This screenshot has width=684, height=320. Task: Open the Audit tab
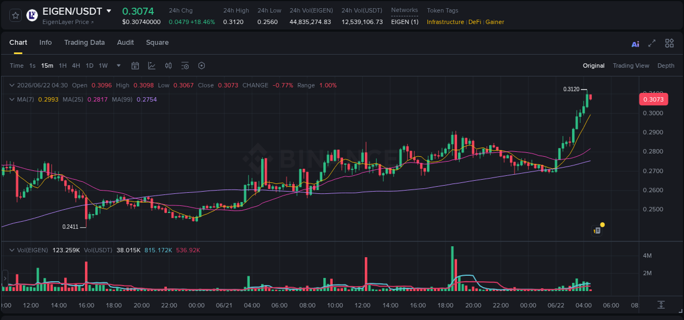[125, 43]
